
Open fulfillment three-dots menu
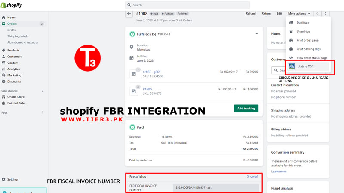pos(256,34)
